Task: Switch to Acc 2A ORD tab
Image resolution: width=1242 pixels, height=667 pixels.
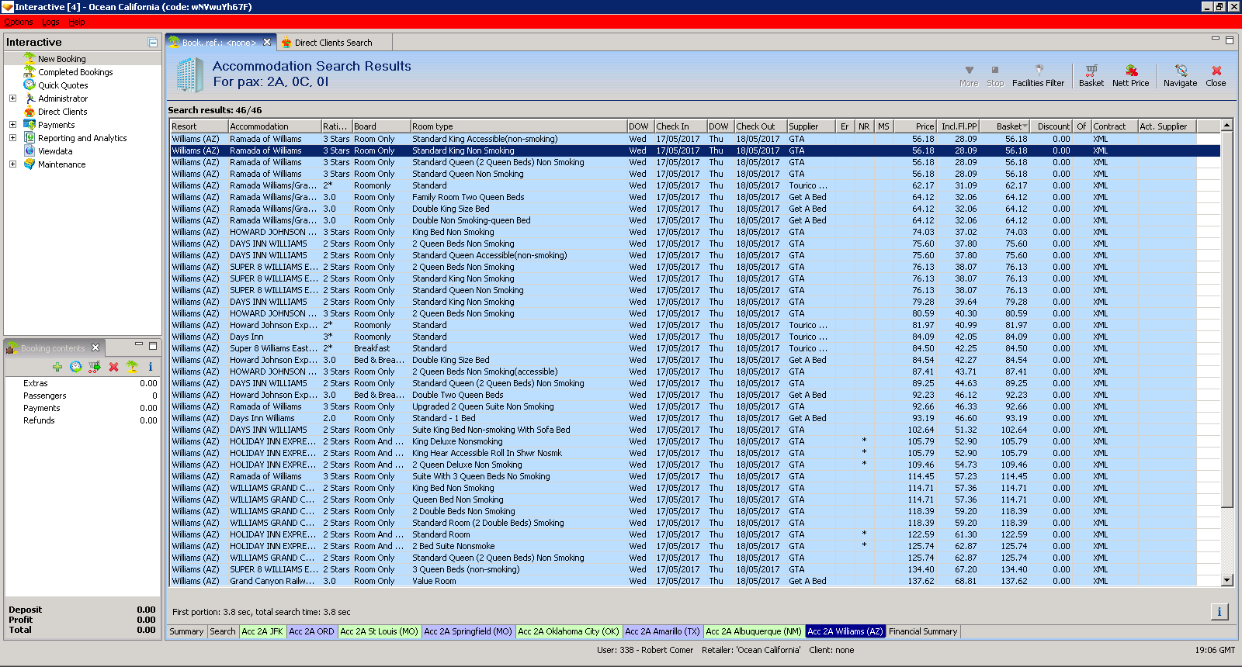Action: (311, 631)
